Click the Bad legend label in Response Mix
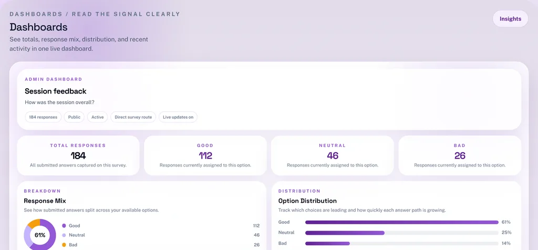Image resolution: width=538 pixels, height=250 pixels. [x=73, y=245]
